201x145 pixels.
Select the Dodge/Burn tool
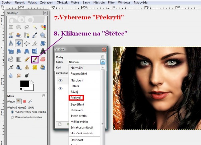pos(27,76)
